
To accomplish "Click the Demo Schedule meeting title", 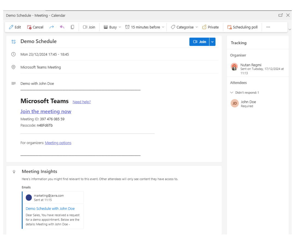I will click(39, 41).
